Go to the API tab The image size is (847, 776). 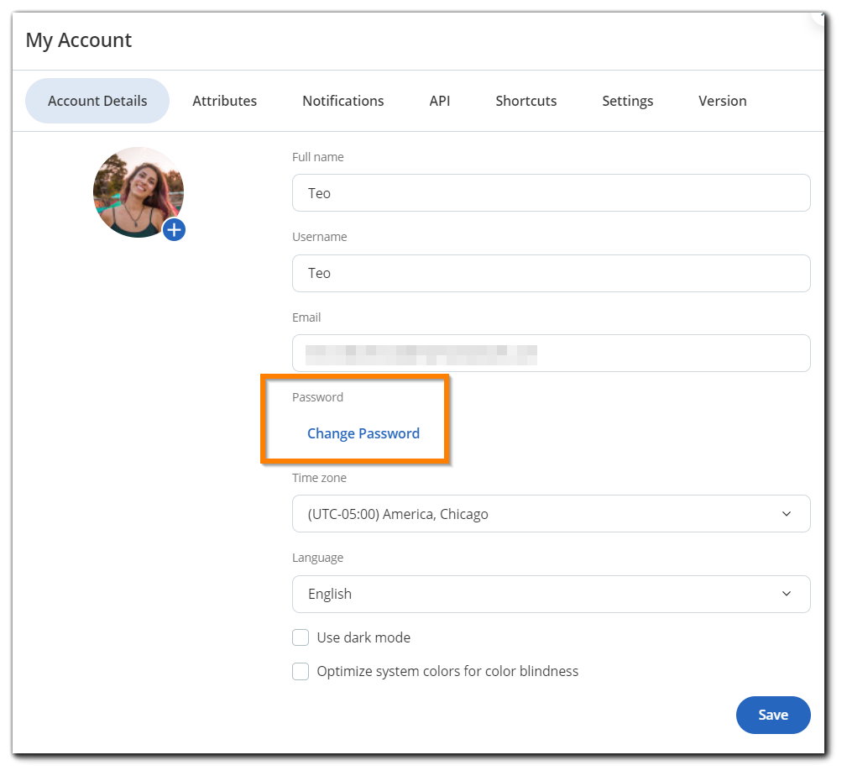point(439,101)
